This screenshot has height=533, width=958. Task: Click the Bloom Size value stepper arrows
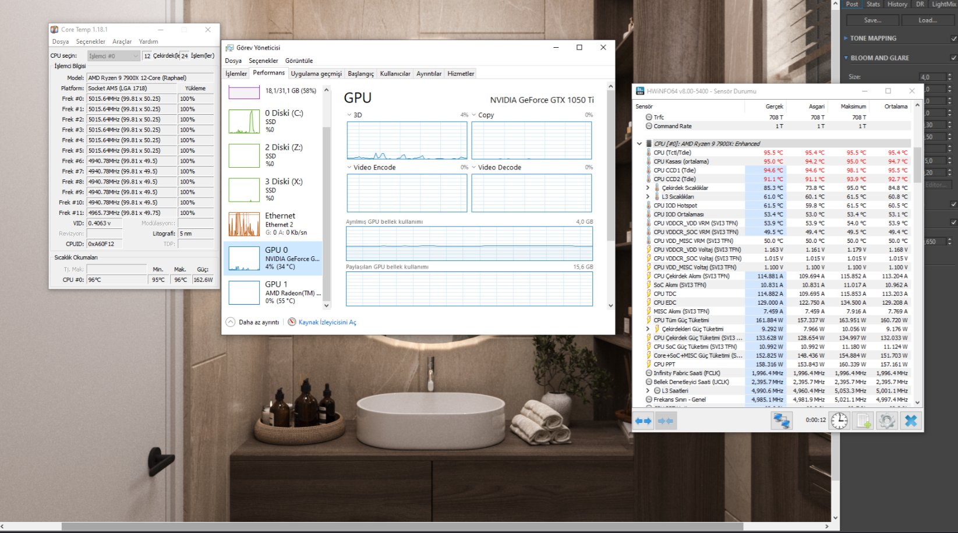coord(949,77)
